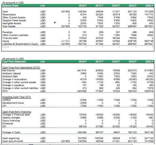Select Other Current Liabilites 2020 F value 3'824

tap(150, 35)
